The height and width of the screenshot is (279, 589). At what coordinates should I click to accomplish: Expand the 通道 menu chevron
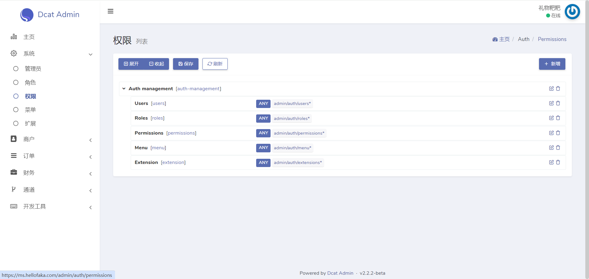[90, 191]
